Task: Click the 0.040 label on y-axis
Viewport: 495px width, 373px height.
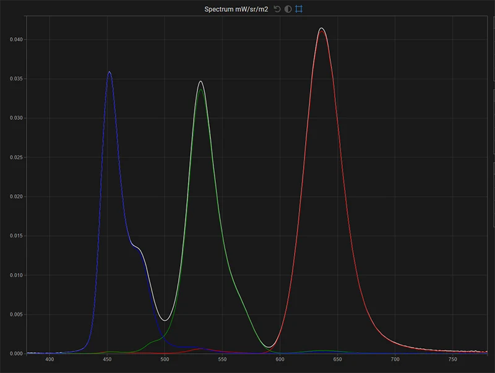Action: pos(16,40)
